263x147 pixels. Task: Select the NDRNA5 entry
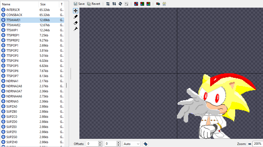(32, 101)
